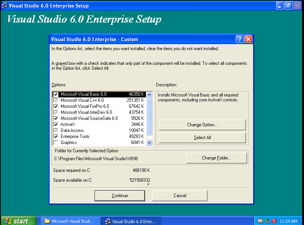Uncheck Microsoft Visual FoxPro 6.0 checkbox

pyautogui.click(x=56, y=106)
